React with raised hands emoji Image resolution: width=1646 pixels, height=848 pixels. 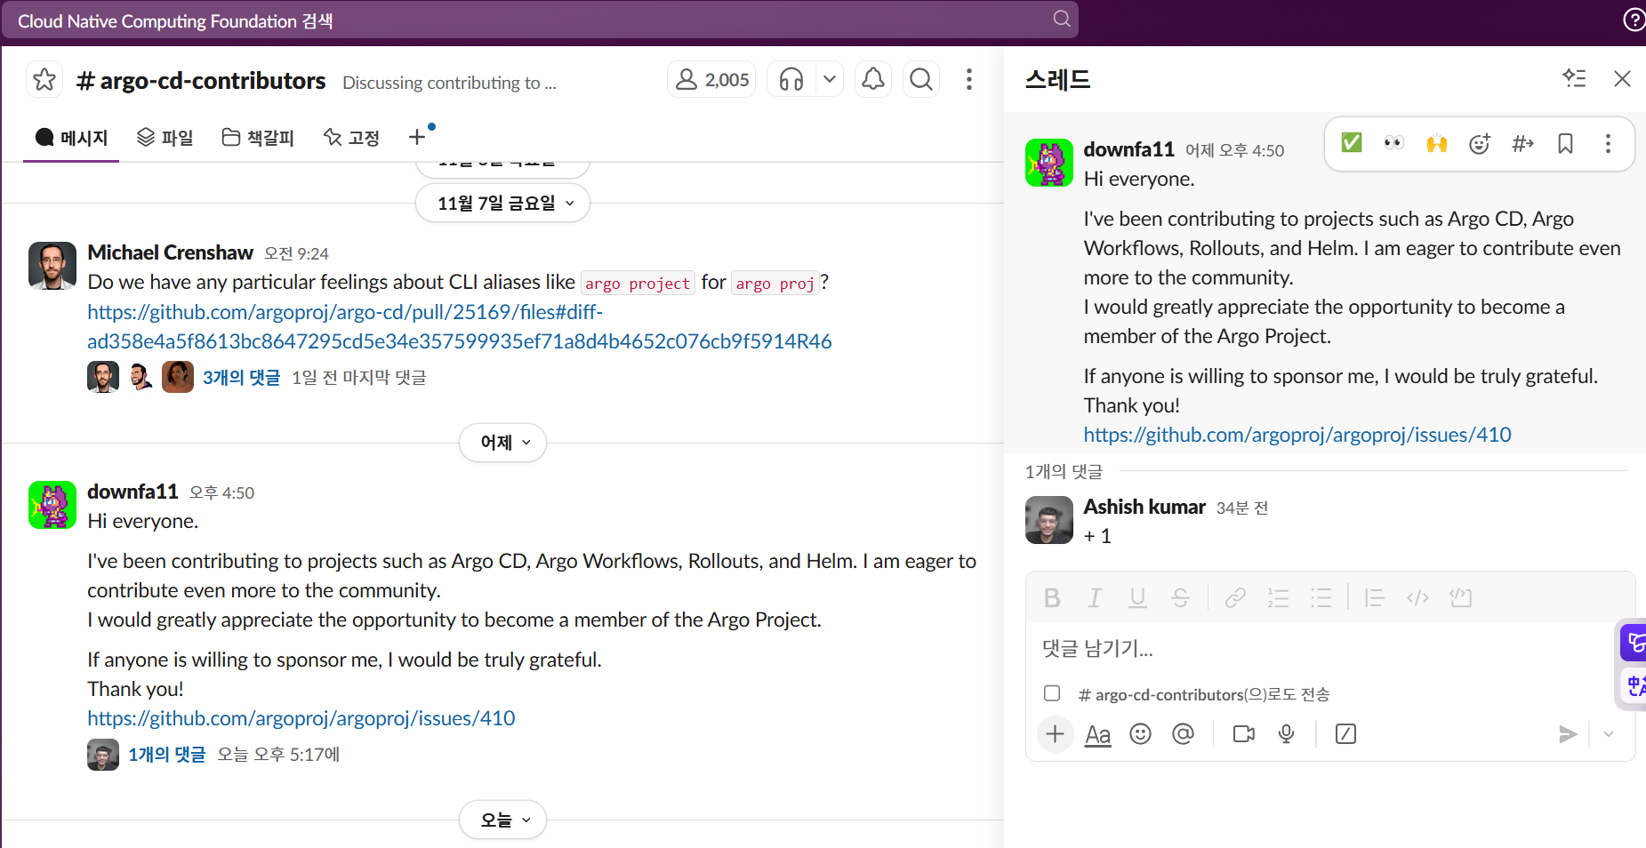pyautogui.click(x=1437, y=143)
